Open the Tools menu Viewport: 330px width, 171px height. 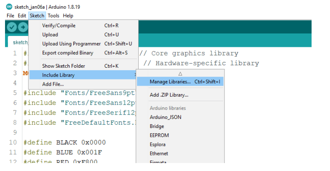(x=54, y=15)
